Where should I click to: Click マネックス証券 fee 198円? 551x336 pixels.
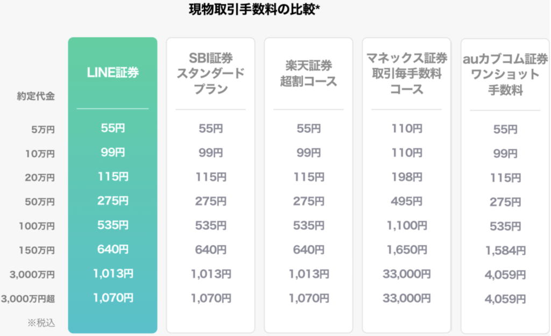[407, 177]
